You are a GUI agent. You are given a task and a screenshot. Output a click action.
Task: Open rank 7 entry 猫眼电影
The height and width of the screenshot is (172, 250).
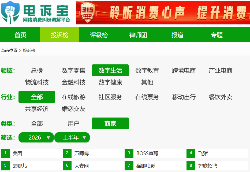click(x=146, y=166)
